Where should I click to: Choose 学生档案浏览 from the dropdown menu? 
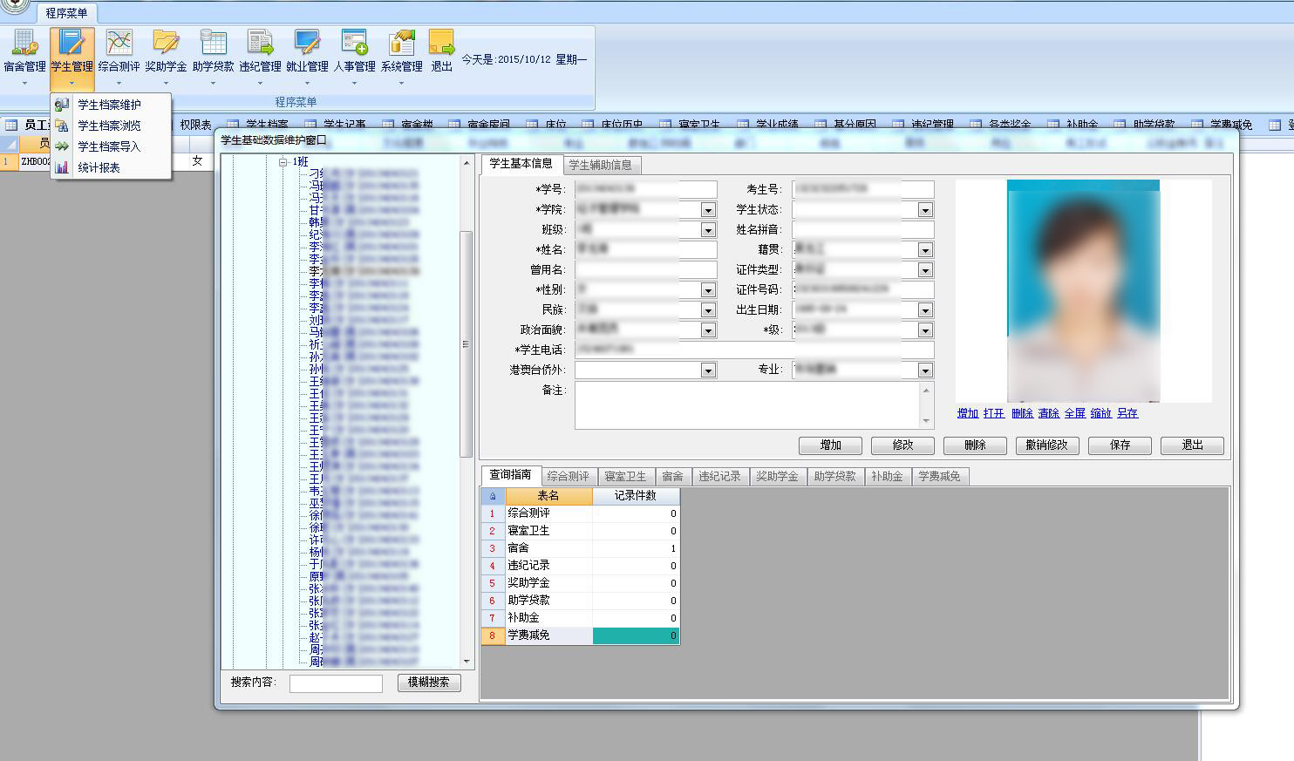[109, 126]
